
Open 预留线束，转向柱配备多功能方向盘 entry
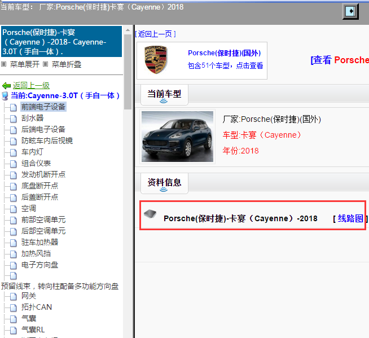60,286
